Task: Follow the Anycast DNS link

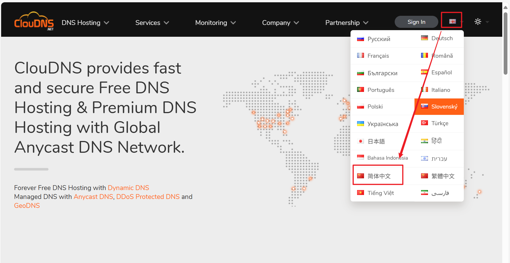Action: click(93, 197)
